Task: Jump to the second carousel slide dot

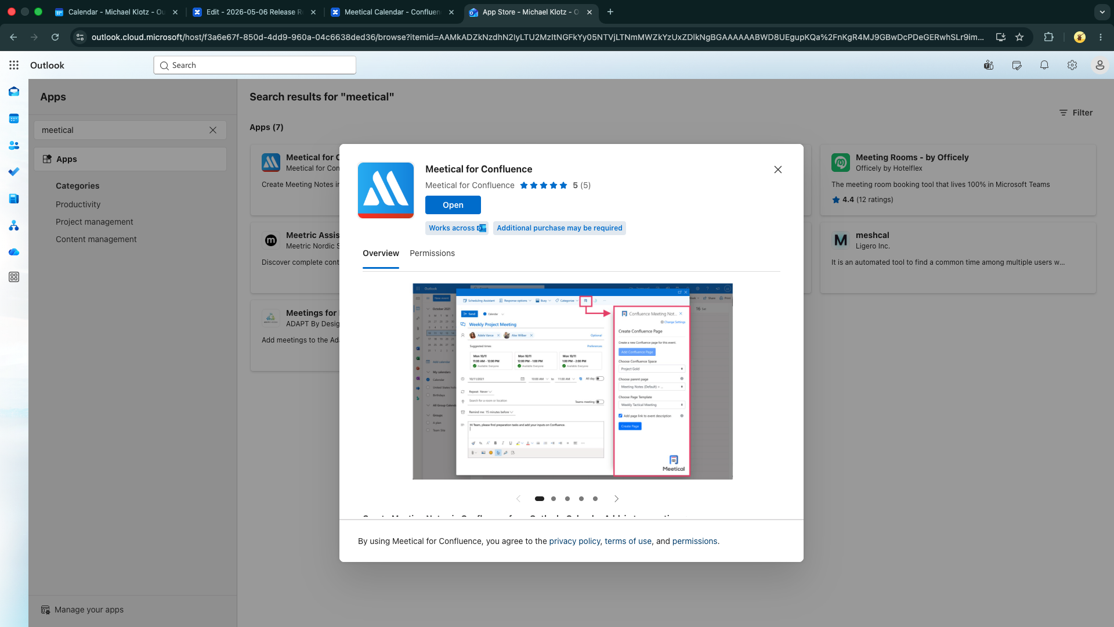Action: coord(554,499)
